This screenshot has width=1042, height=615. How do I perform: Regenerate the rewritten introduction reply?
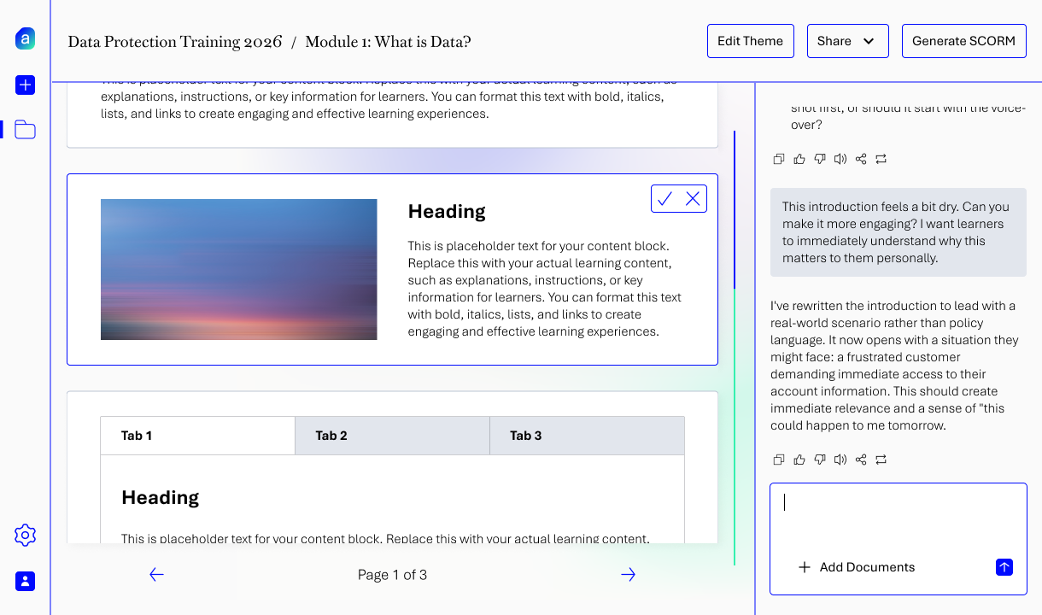881,460
